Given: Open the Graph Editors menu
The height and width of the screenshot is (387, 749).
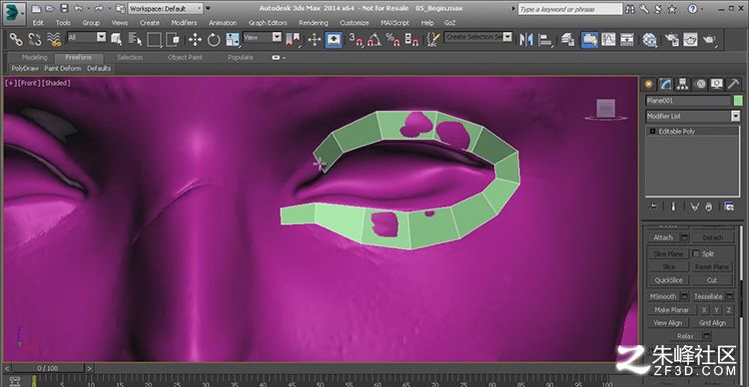Looking at the screenshot, I should [x=268, y=23].
